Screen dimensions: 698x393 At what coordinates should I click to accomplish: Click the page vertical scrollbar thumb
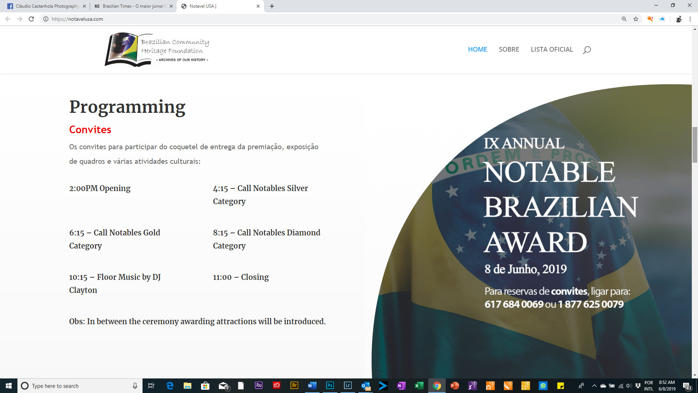[695, 144]
